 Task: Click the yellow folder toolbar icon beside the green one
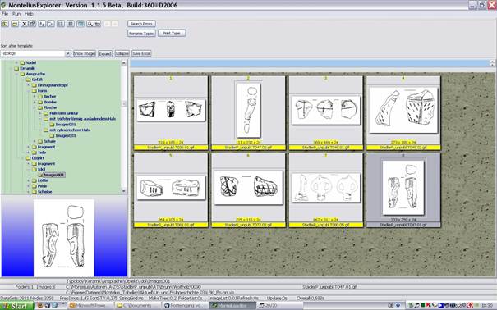[15, 24]
